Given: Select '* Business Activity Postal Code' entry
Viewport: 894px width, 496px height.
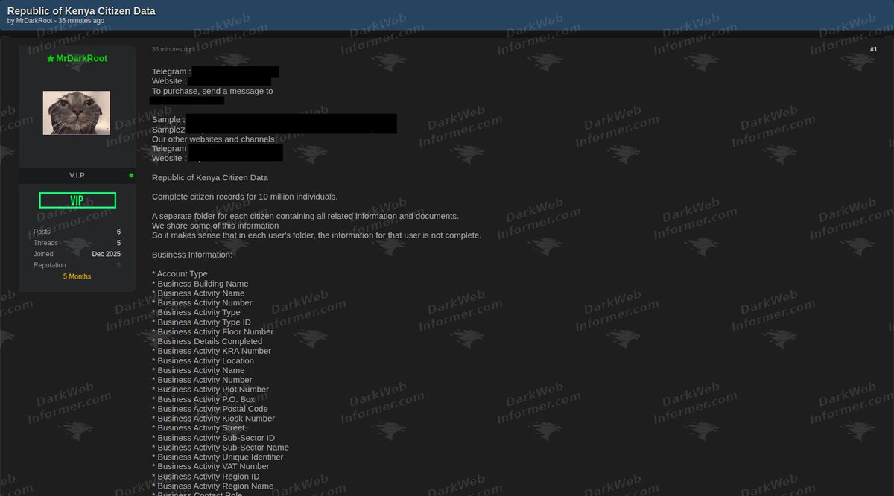Looking at the screenshot, I should coord(210,409).
